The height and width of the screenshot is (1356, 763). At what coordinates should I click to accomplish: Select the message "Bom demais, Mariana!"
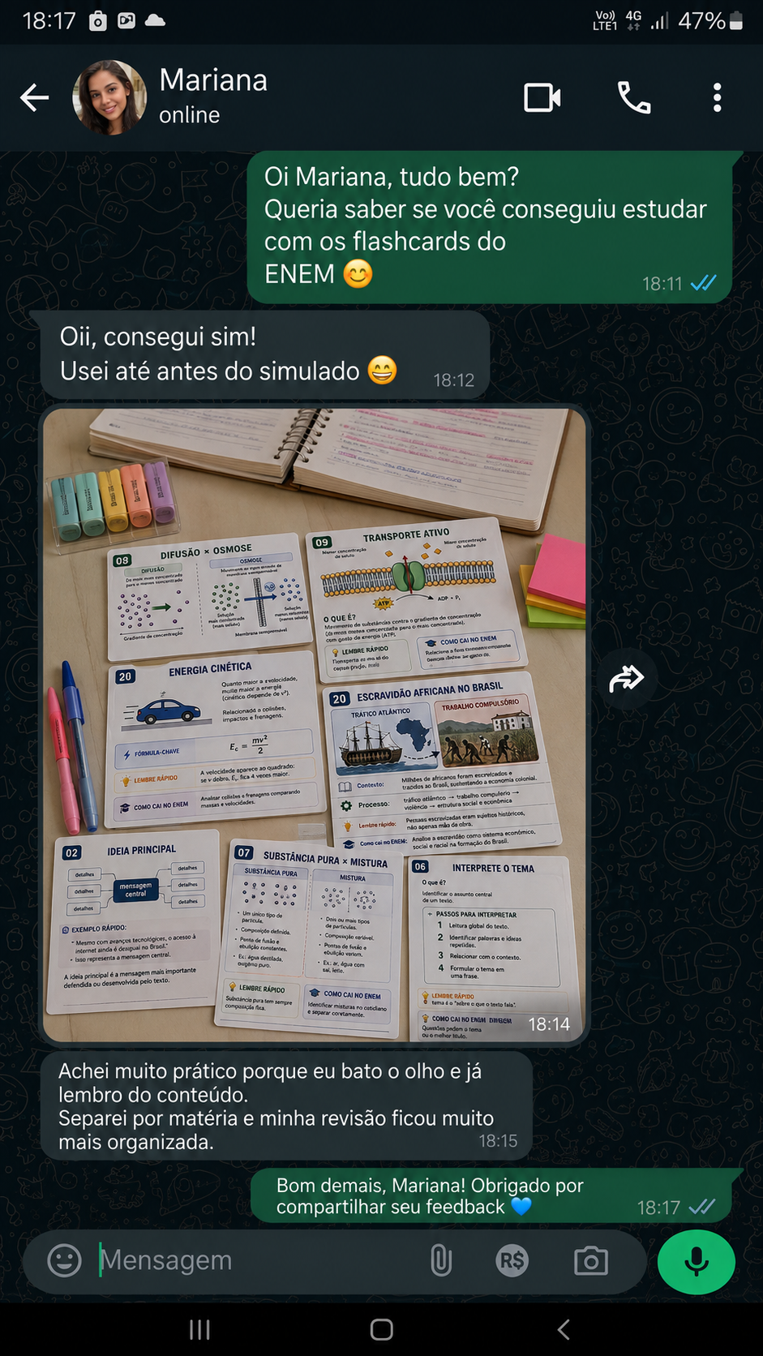pos(491,1196)
